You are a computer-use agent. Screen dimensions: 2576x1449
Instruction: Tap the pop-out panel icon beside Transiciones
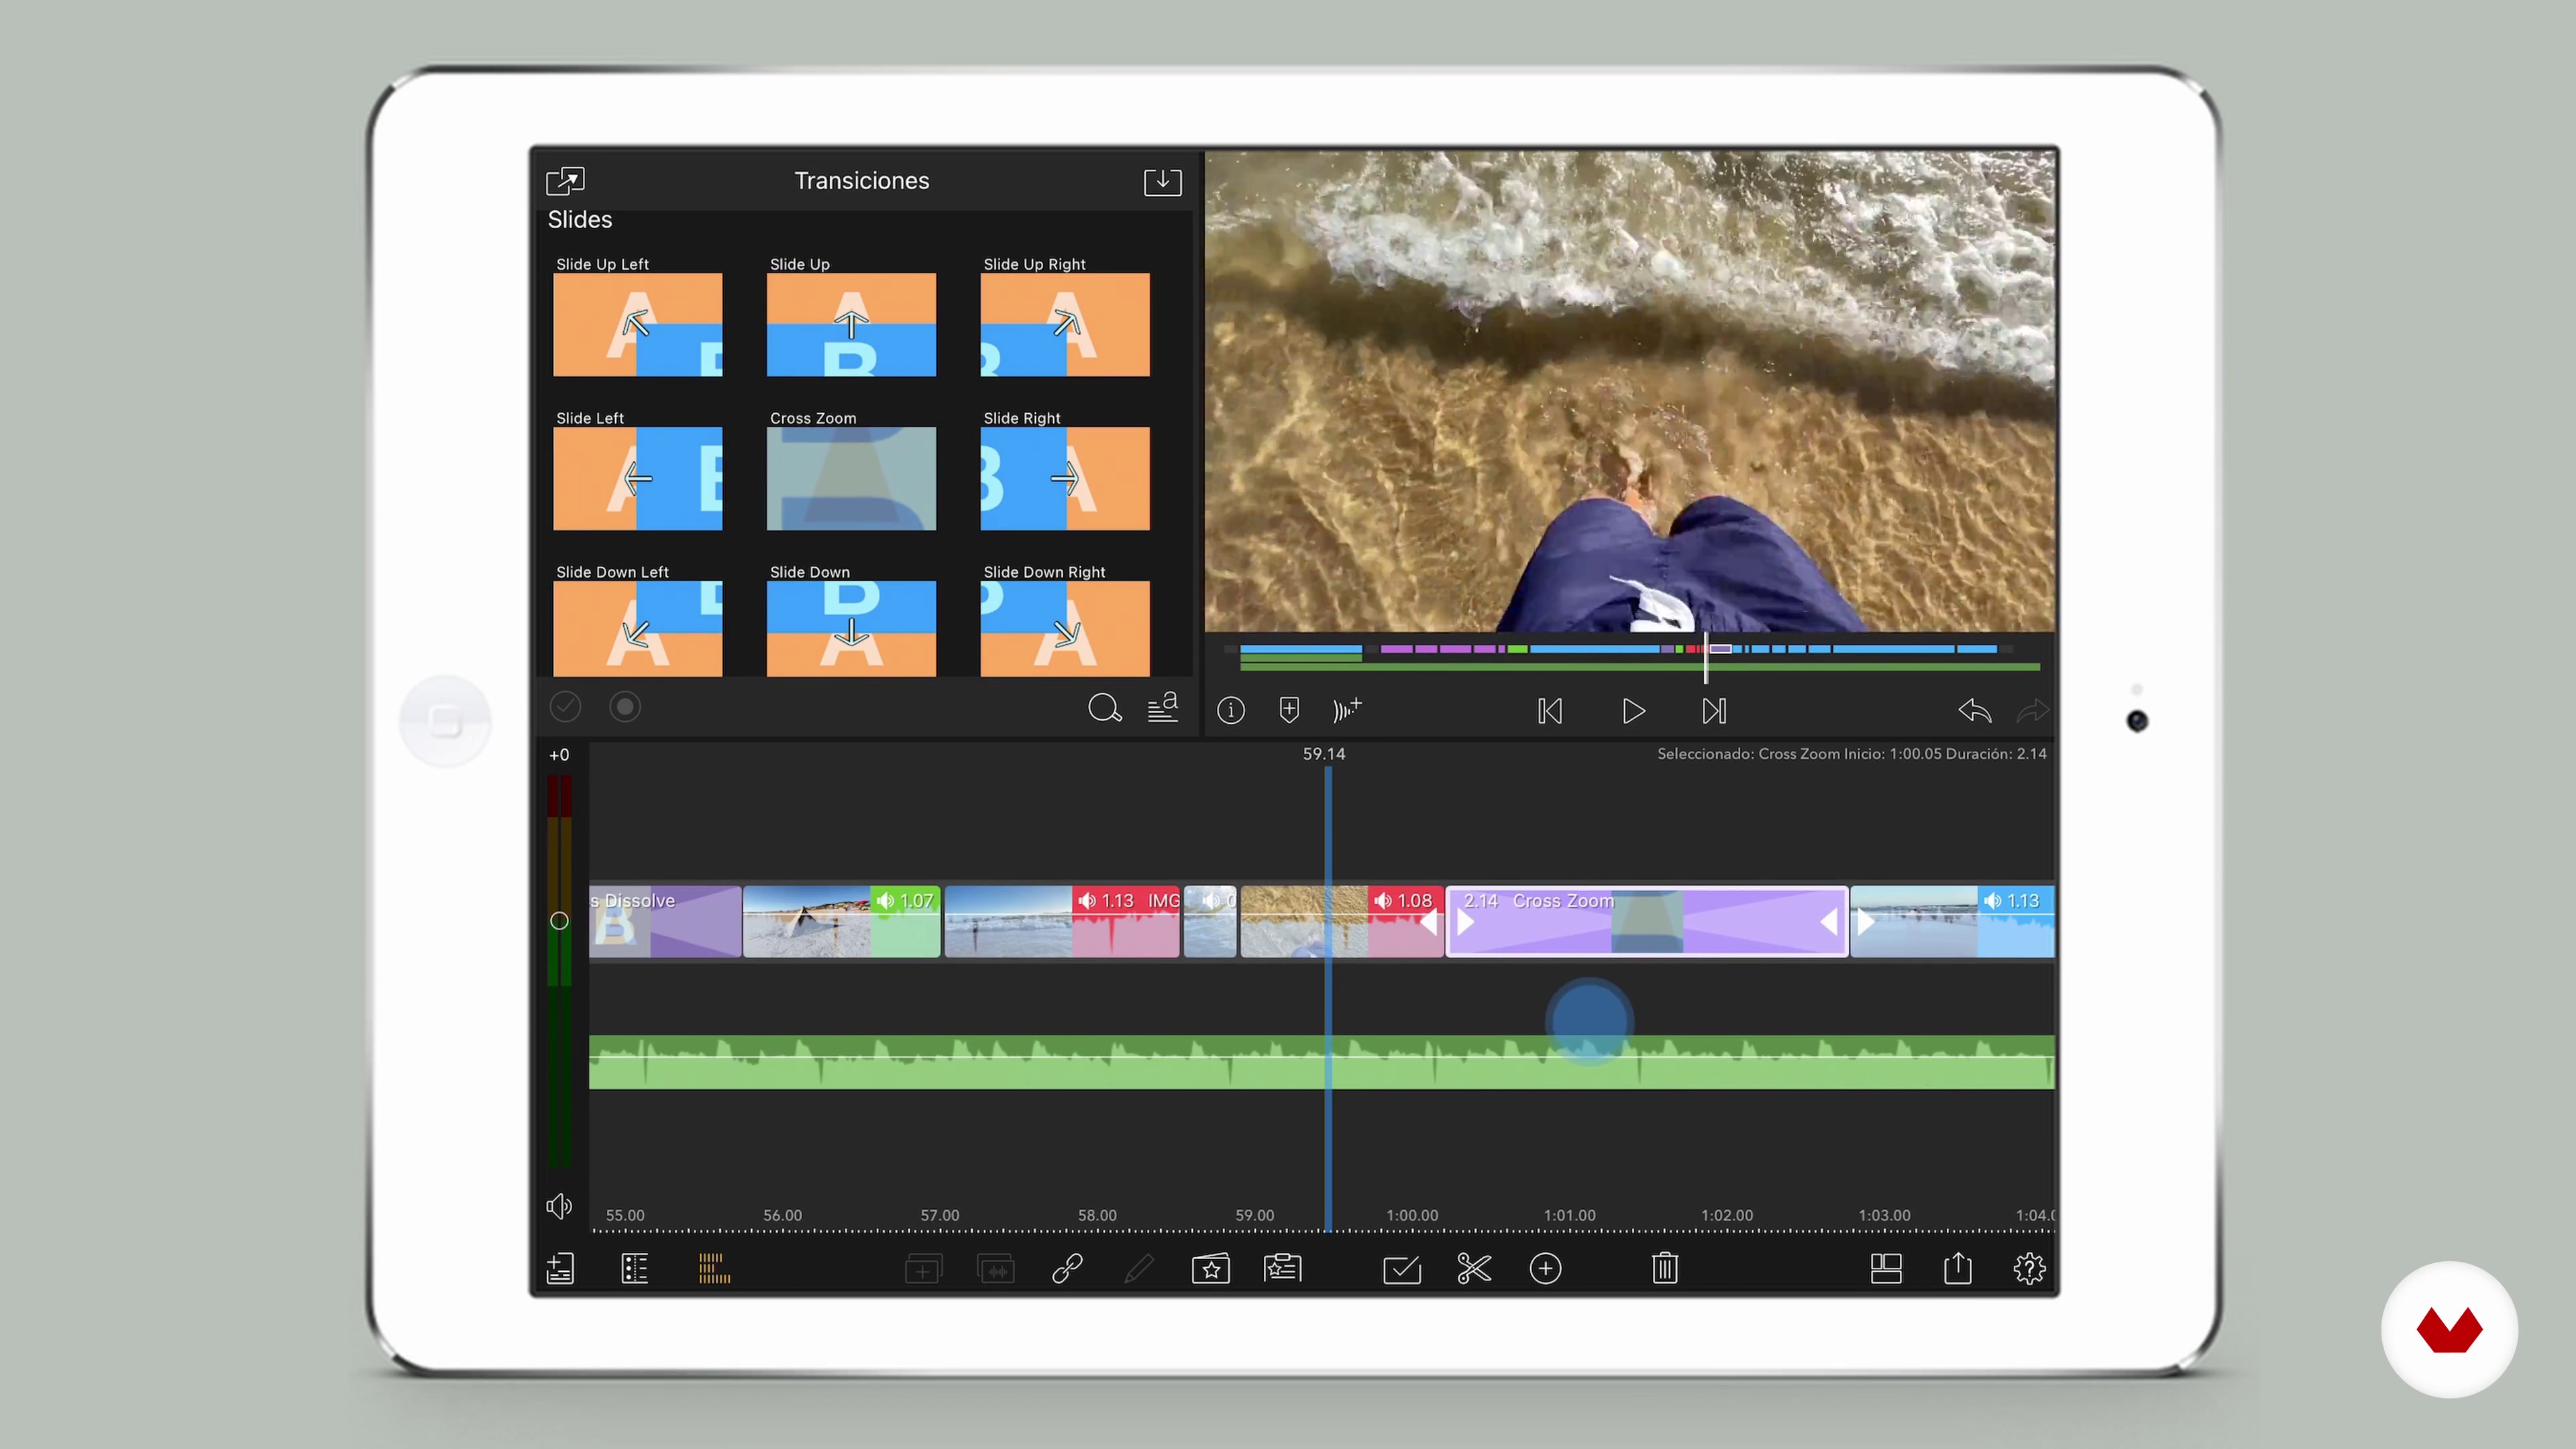[x=565, y=181]
